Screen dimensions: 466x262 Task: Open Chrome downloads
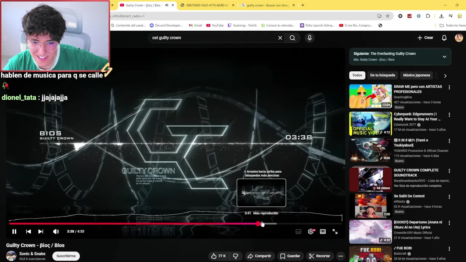441,16
